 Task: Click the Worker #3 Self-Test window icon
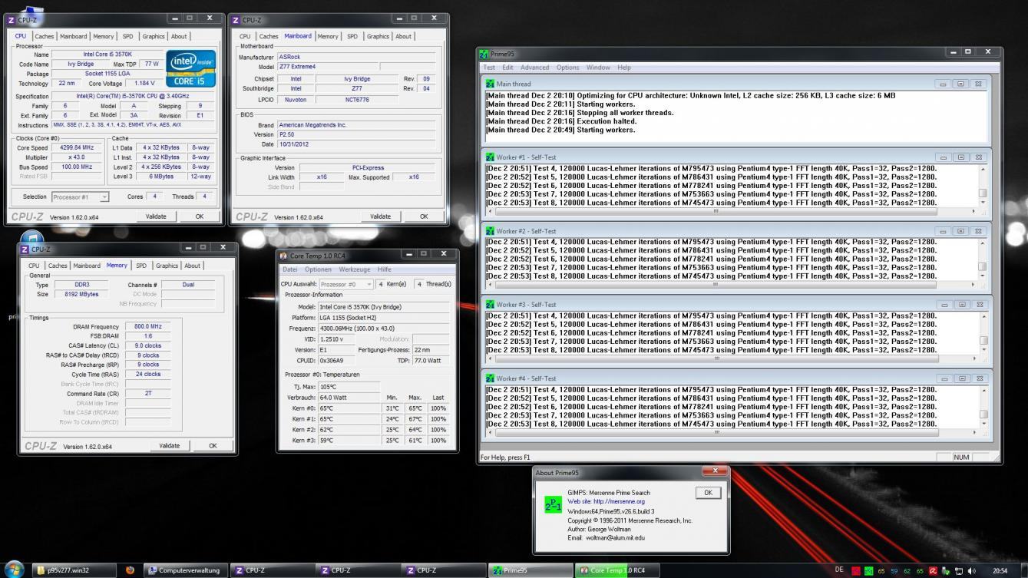tap(490, 305)
